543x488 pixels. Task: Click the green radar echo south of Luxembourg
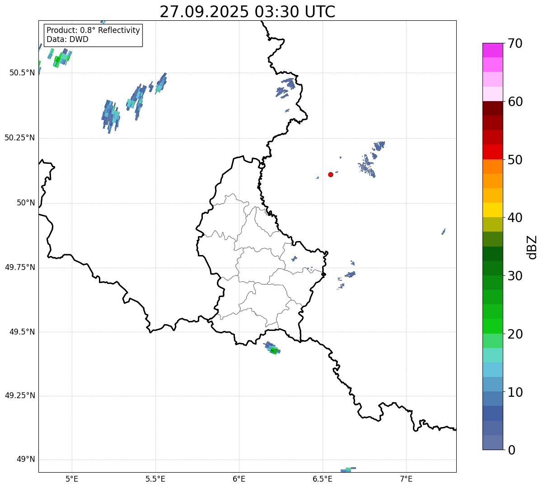(x=273, y=348)
